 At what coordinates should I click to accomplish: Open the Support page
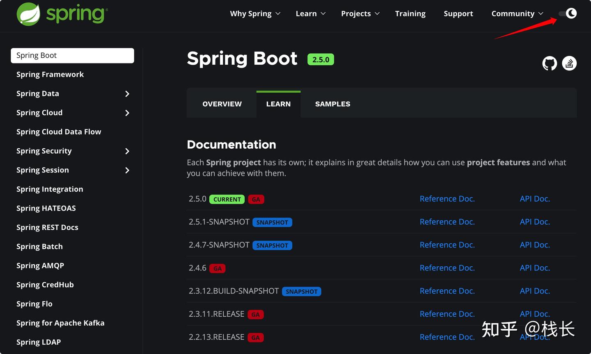[x=458, y=14]
